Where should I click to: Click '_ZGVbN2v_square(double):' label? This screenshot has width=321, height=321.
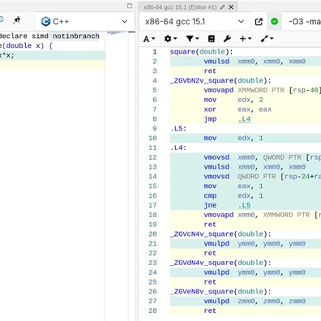[x=220, y=80]
